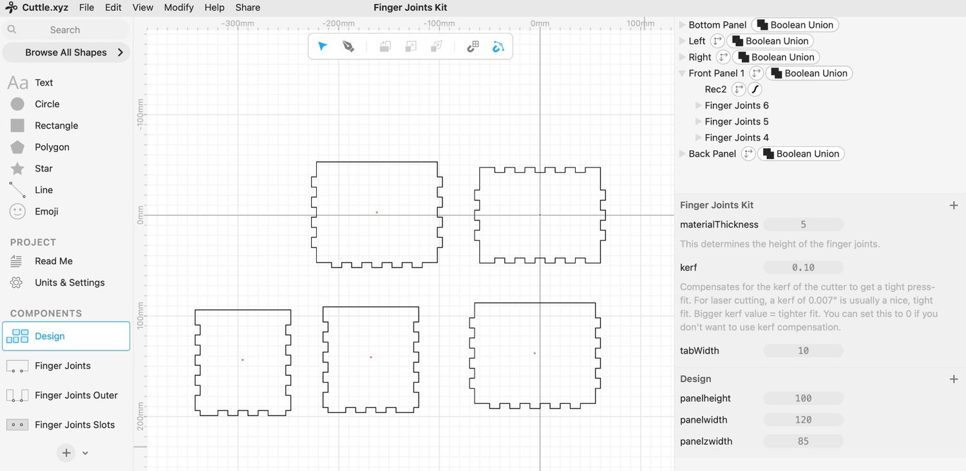Select the Back Panel layer name
The height and width of the screenshot is (471, 966).
pos(712,153)
